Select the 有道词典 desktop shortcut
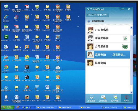 click(6, 58)
